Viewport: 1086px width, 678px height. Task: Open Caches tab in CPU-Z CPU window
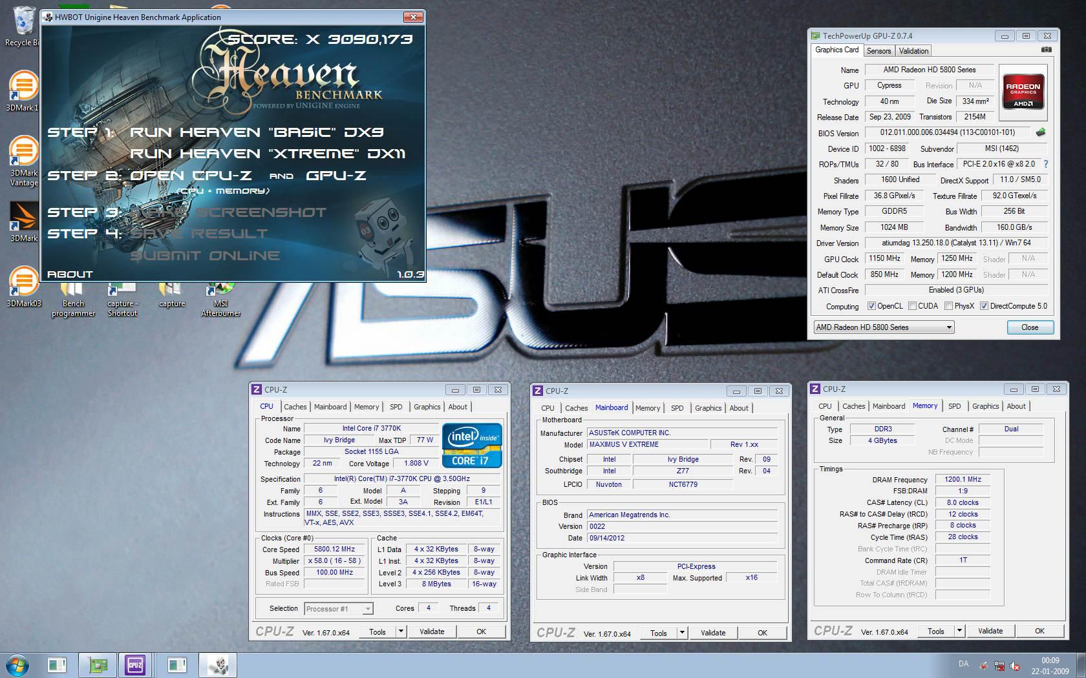[295, 407]
